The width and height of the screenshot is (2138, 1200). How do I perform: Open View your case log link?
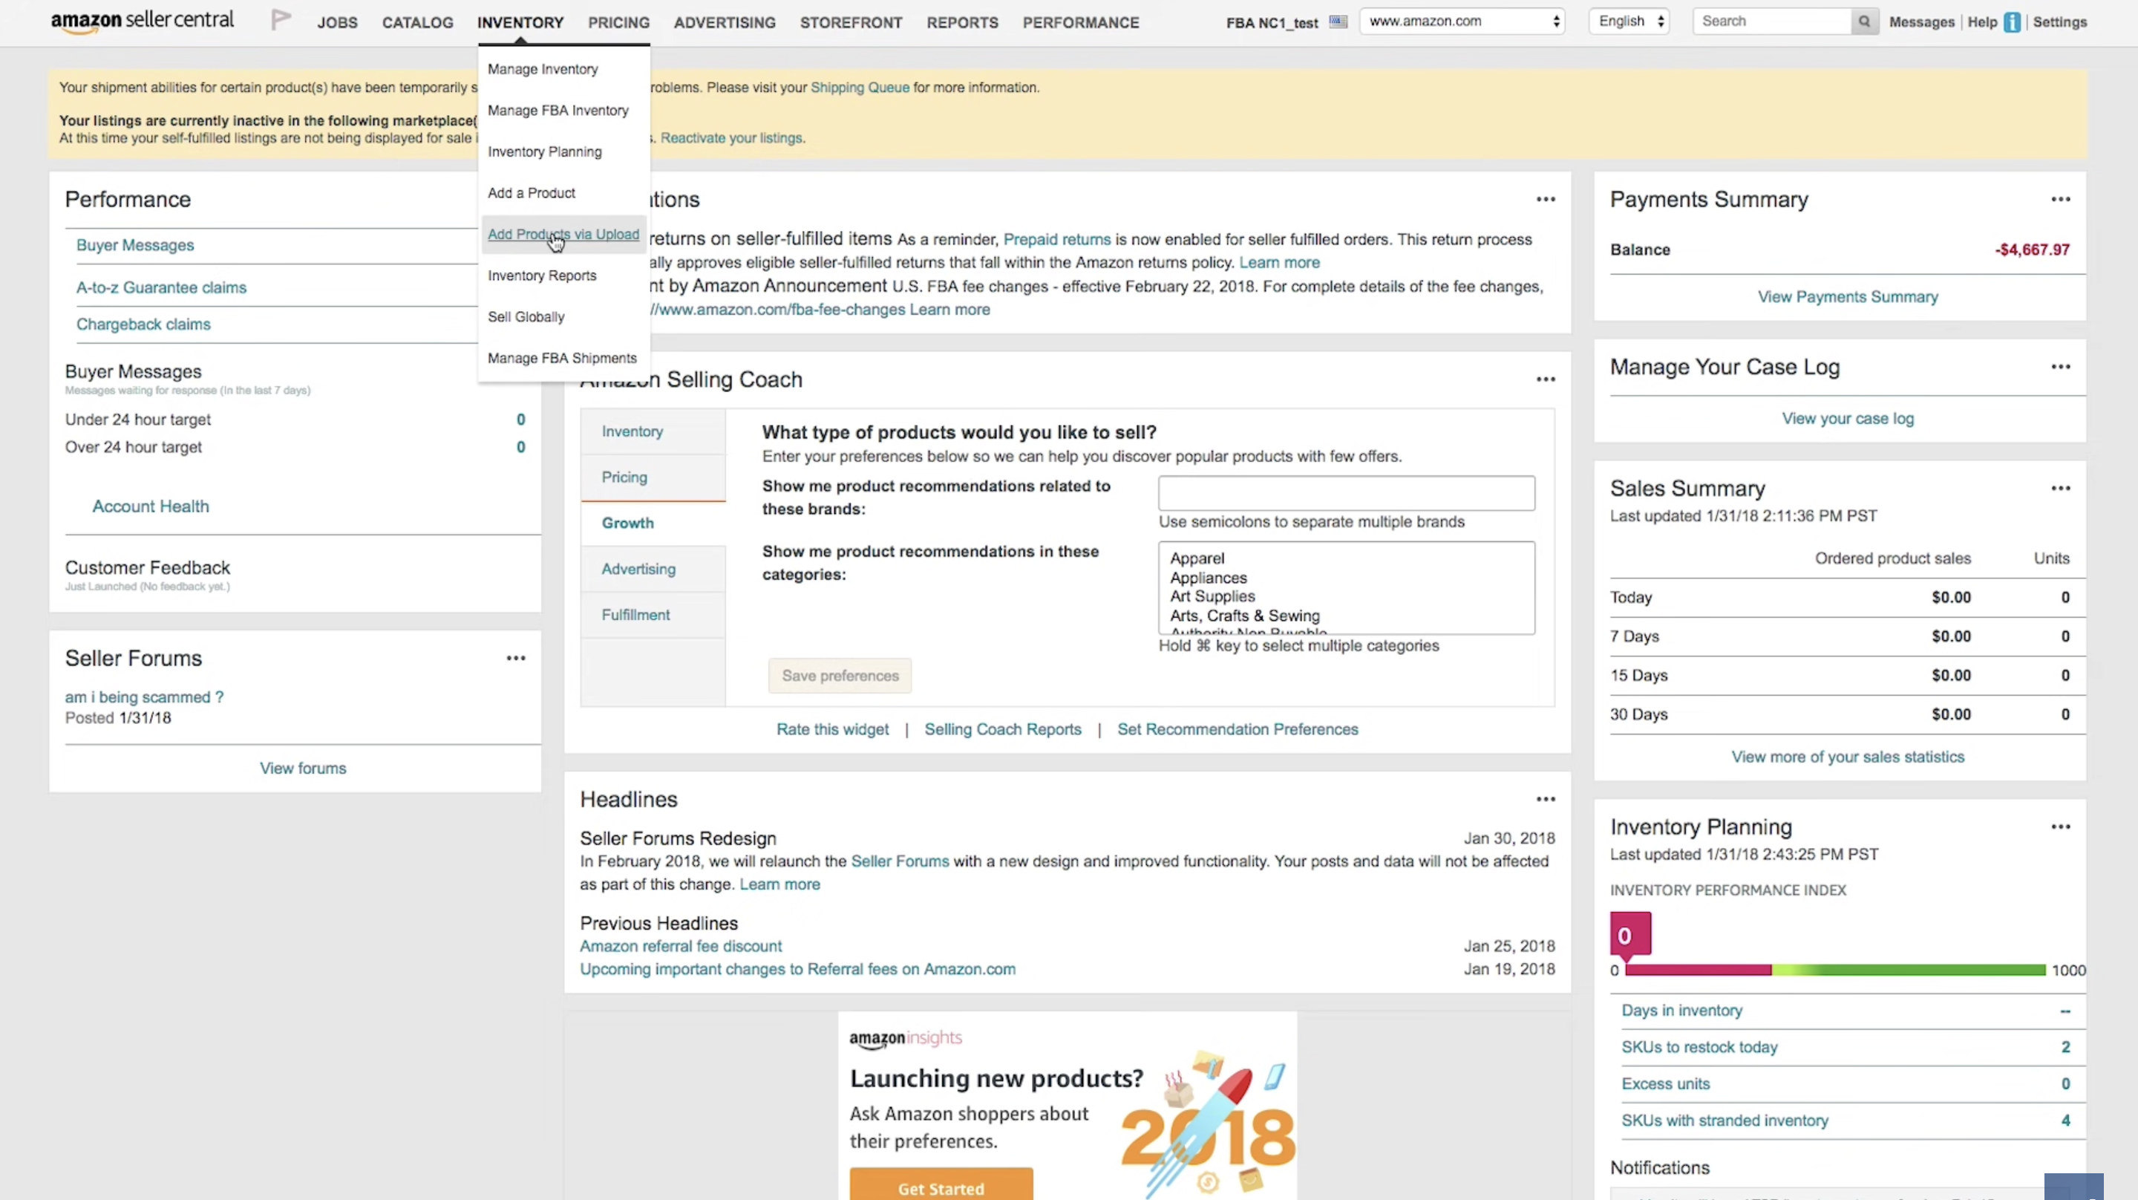[1848, 419]
